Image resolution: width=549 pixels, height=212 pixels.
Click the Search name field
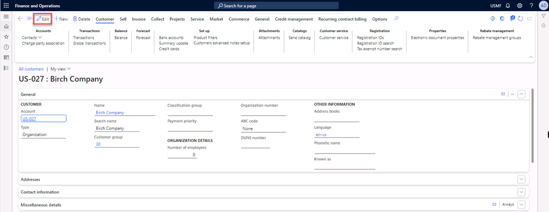coord(116,128)
